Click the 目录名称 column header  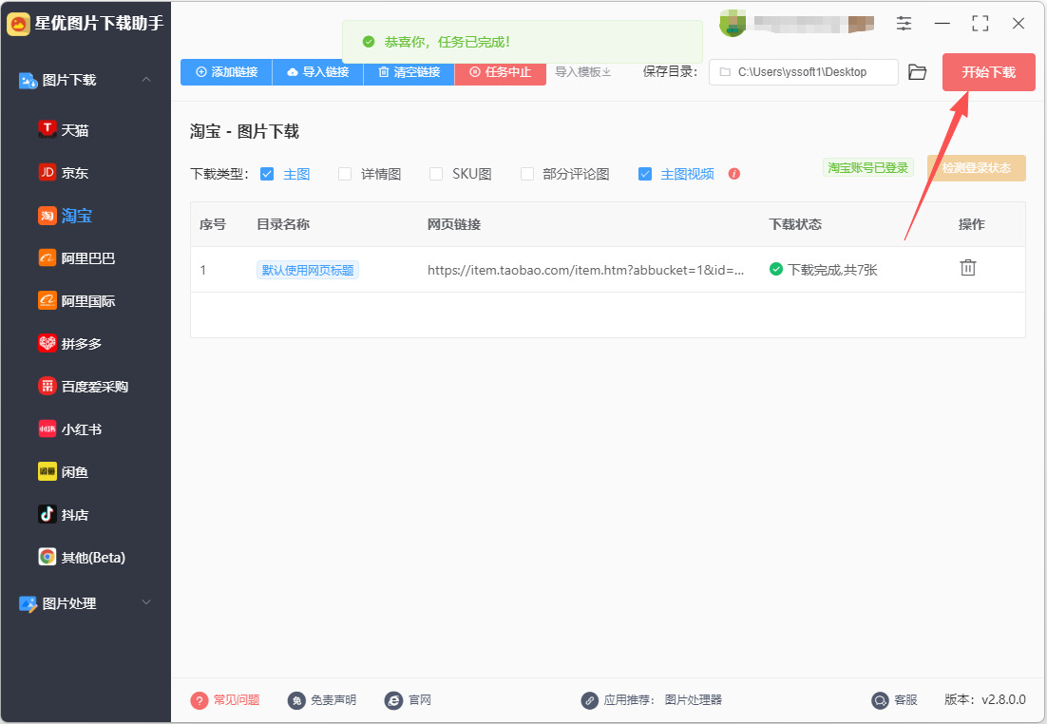click(x=283, y=224)
